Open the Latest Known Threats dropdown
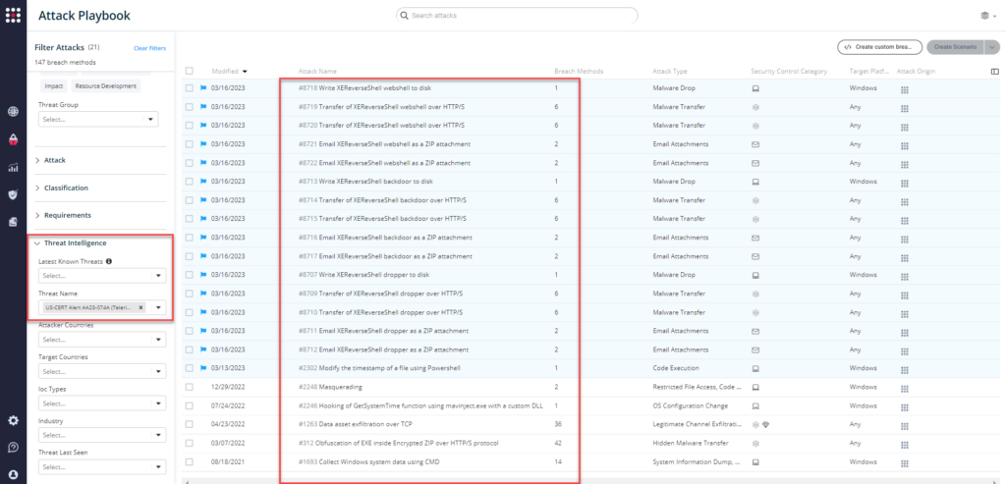The height and width of the screenshot is (484, 1006). pyautogui.click(x=97, y=276)
